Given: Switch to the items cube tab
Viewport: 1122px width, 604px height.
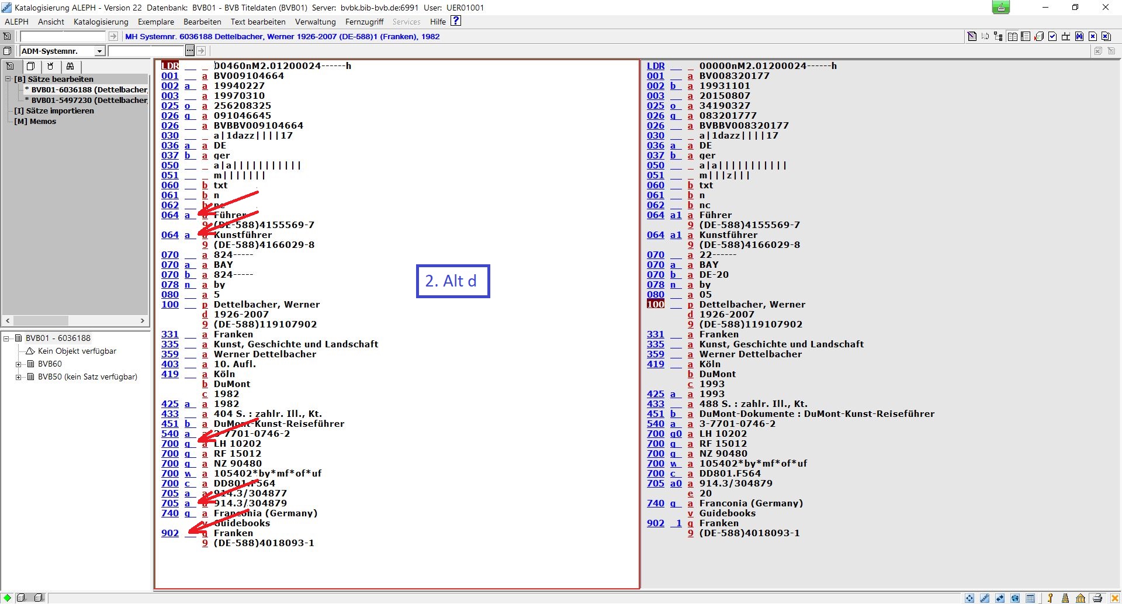Looking at the screenshot, I should point(31,67).
